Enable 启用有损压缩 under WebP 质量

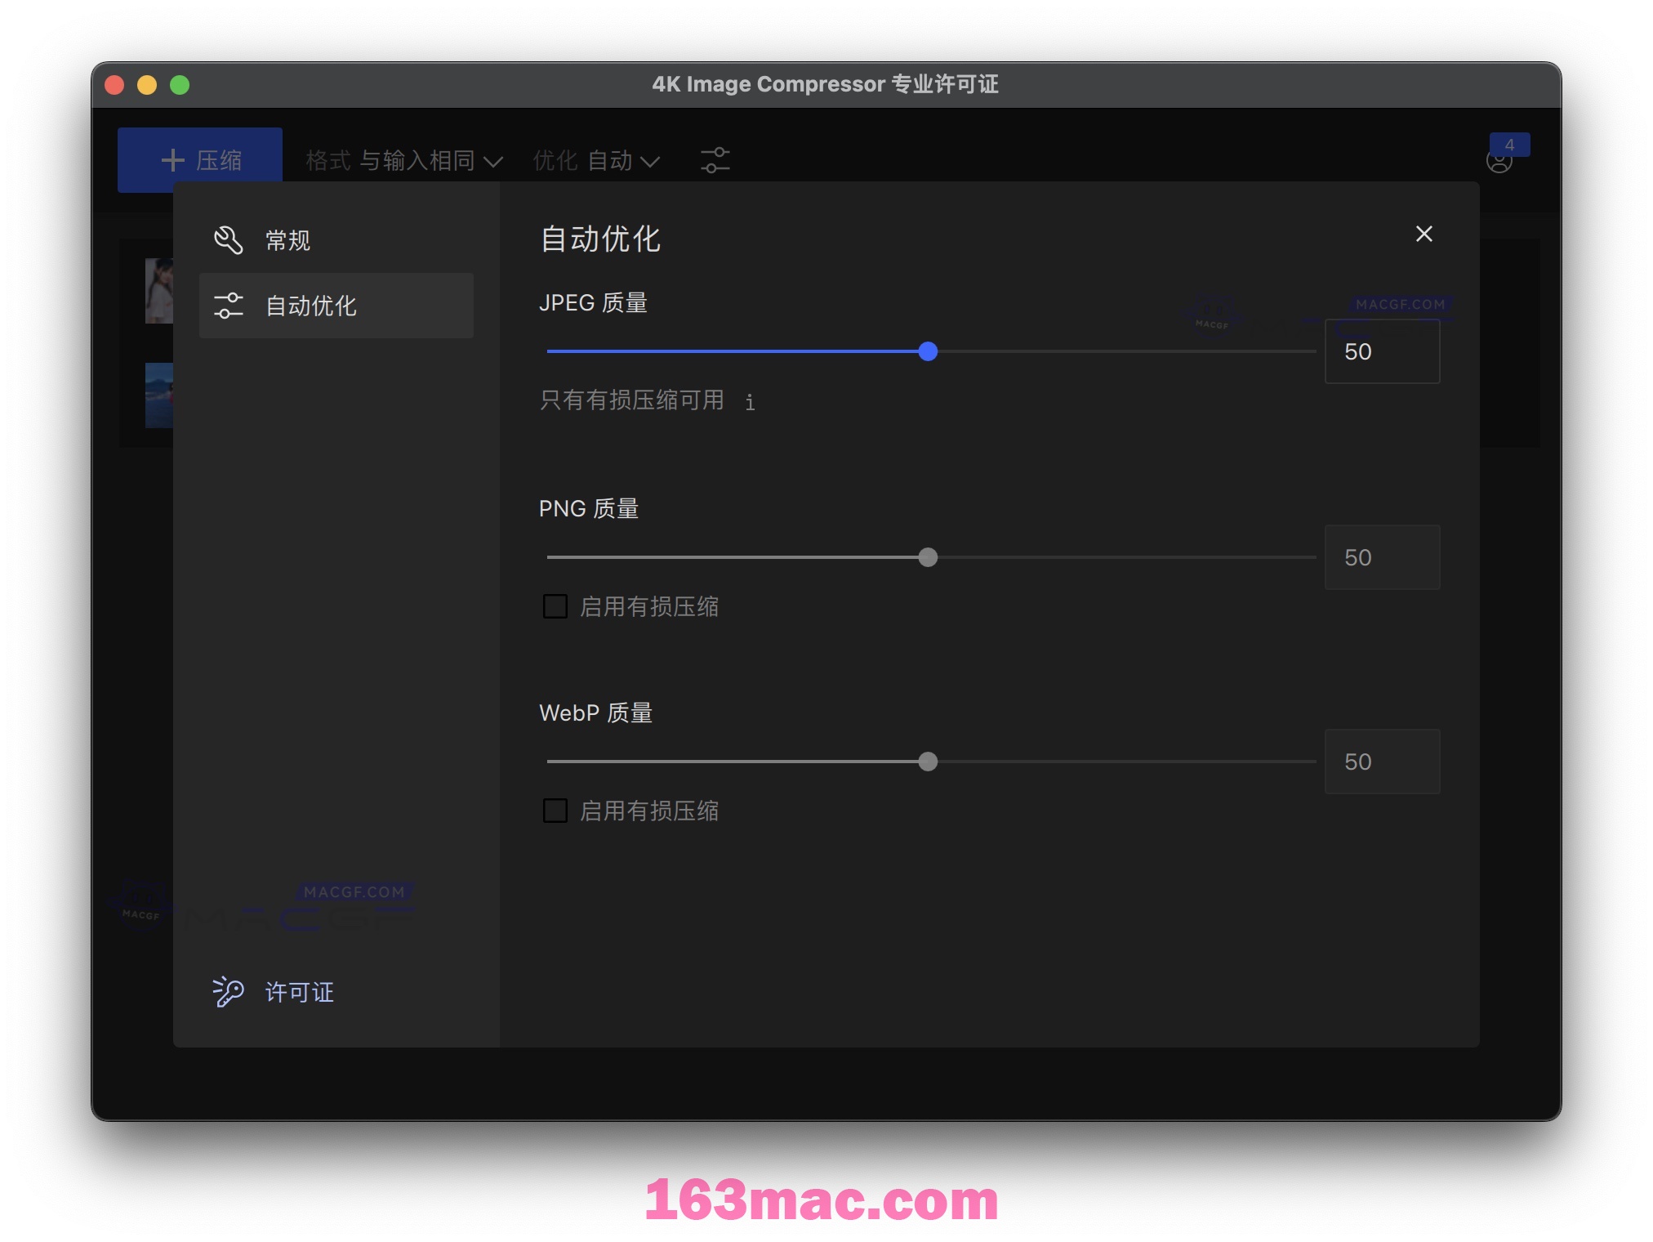tap(555, 811)
